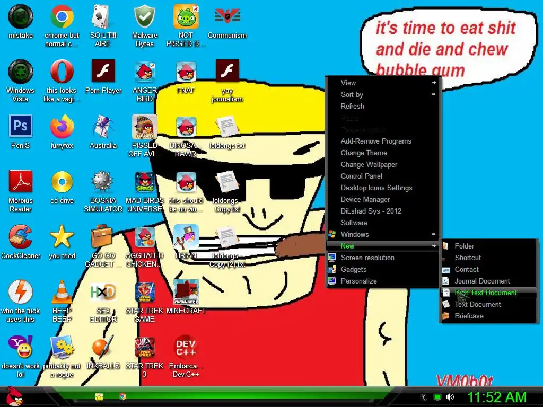Image resolution: width=543 pixels, height=407 pixels.
Task: Create new Rich Text Document
Action: click(x=488, y=293)
